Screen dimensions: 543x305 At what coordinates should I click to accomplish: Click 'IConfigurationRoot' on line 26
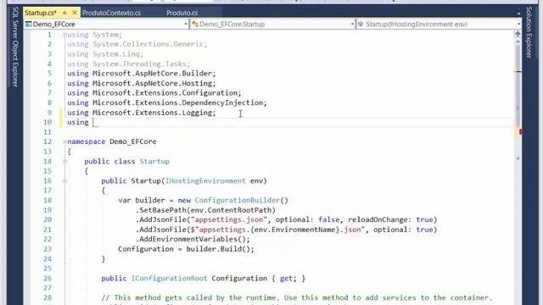pyautogui.click(x=169, y=279)
